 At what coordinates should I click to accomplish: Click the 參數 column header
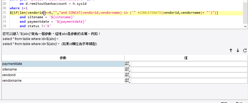[63, 58]
